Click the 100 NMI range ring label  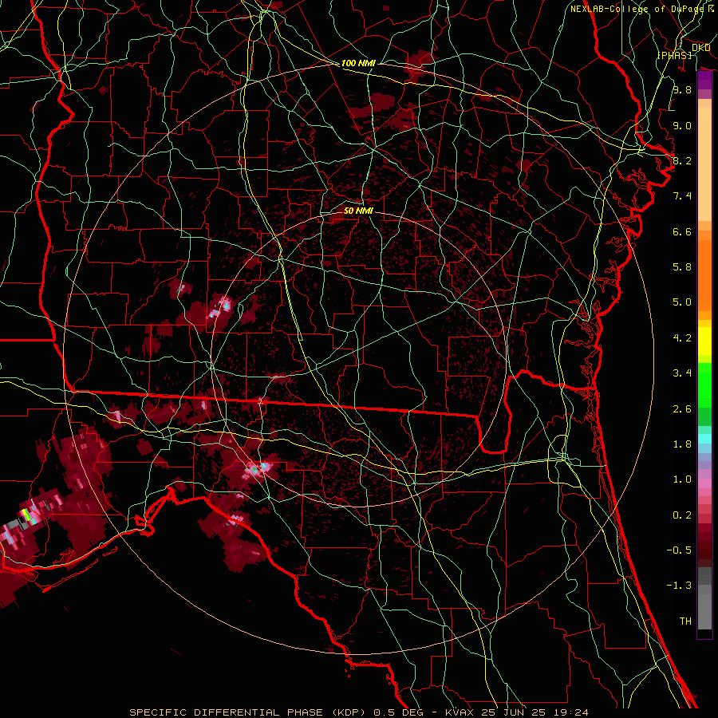[x=358, y=63]
